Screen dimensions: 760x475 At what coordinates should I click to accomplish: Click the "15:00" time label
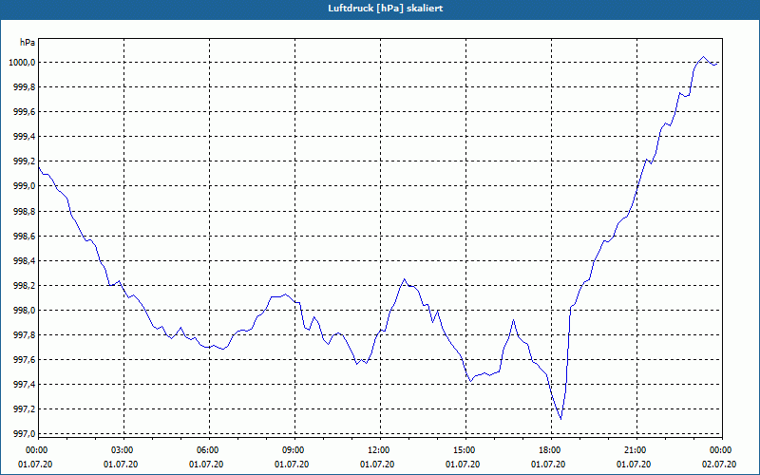pos(464,450)
